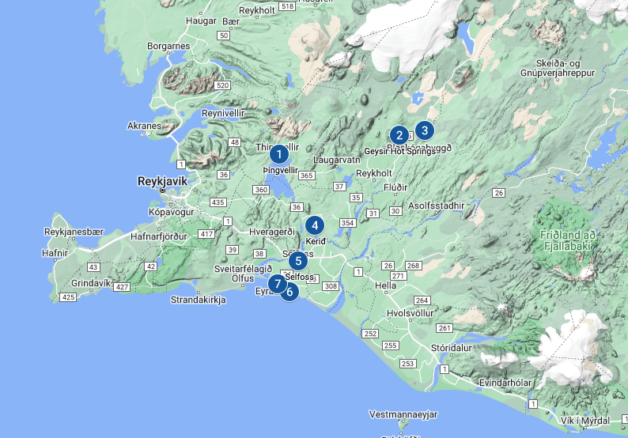The height and width of the screenshot is (438, 628).
Task: Select marker number 5 near Selfoss
Action: [297, 260]
